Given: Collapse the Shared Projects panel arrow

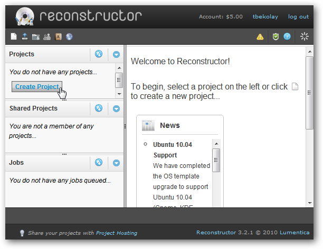Looking at the screenshot, I should [x=116, y=108].
